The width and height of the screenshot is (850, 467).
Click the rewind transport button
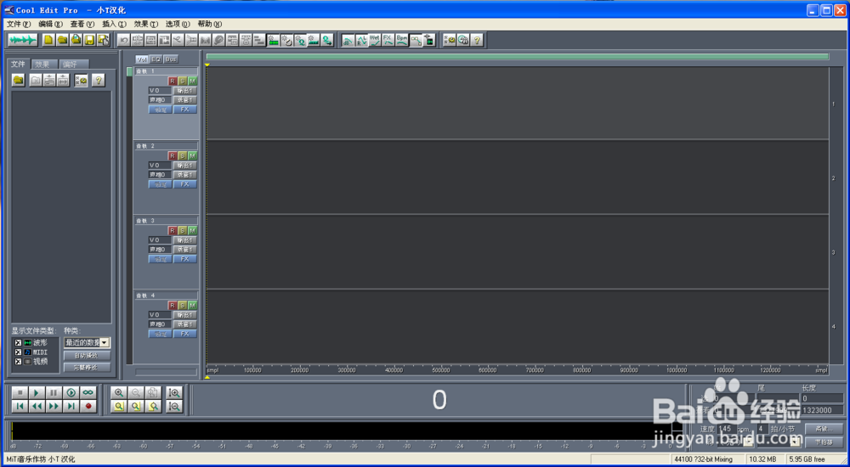click(37, 406)
